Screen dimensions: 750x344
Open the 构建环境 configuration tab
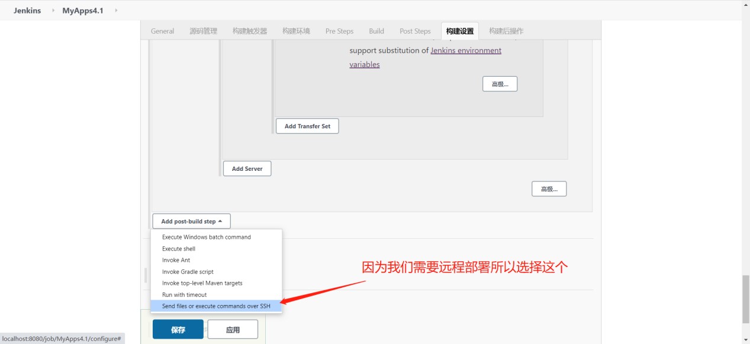pyautogui.click(x=295, y=31)
